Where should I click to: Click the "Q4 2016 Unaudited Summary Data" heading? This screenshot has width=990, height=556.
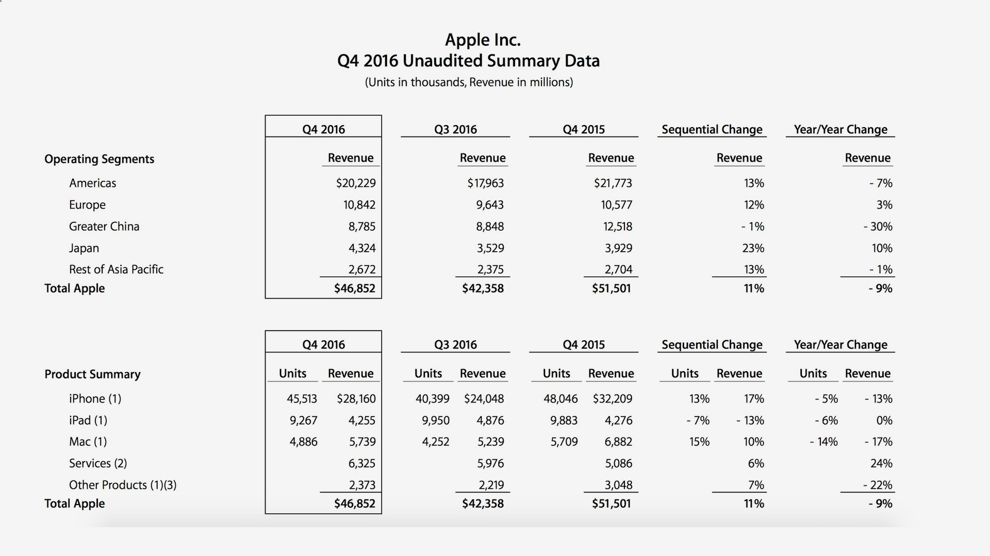tap(468, 61)
